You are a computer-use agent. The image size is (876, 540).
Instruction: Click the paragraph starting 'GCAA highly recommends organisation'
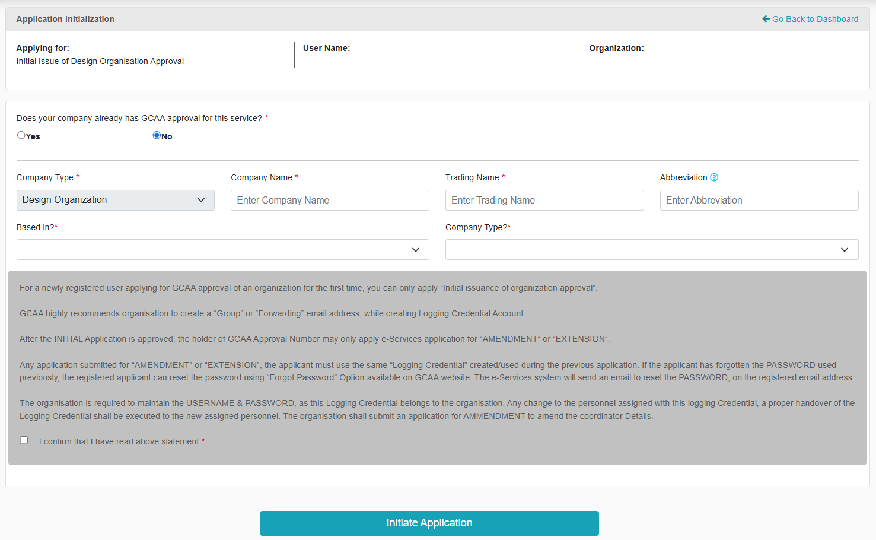(x=272, y=313)
